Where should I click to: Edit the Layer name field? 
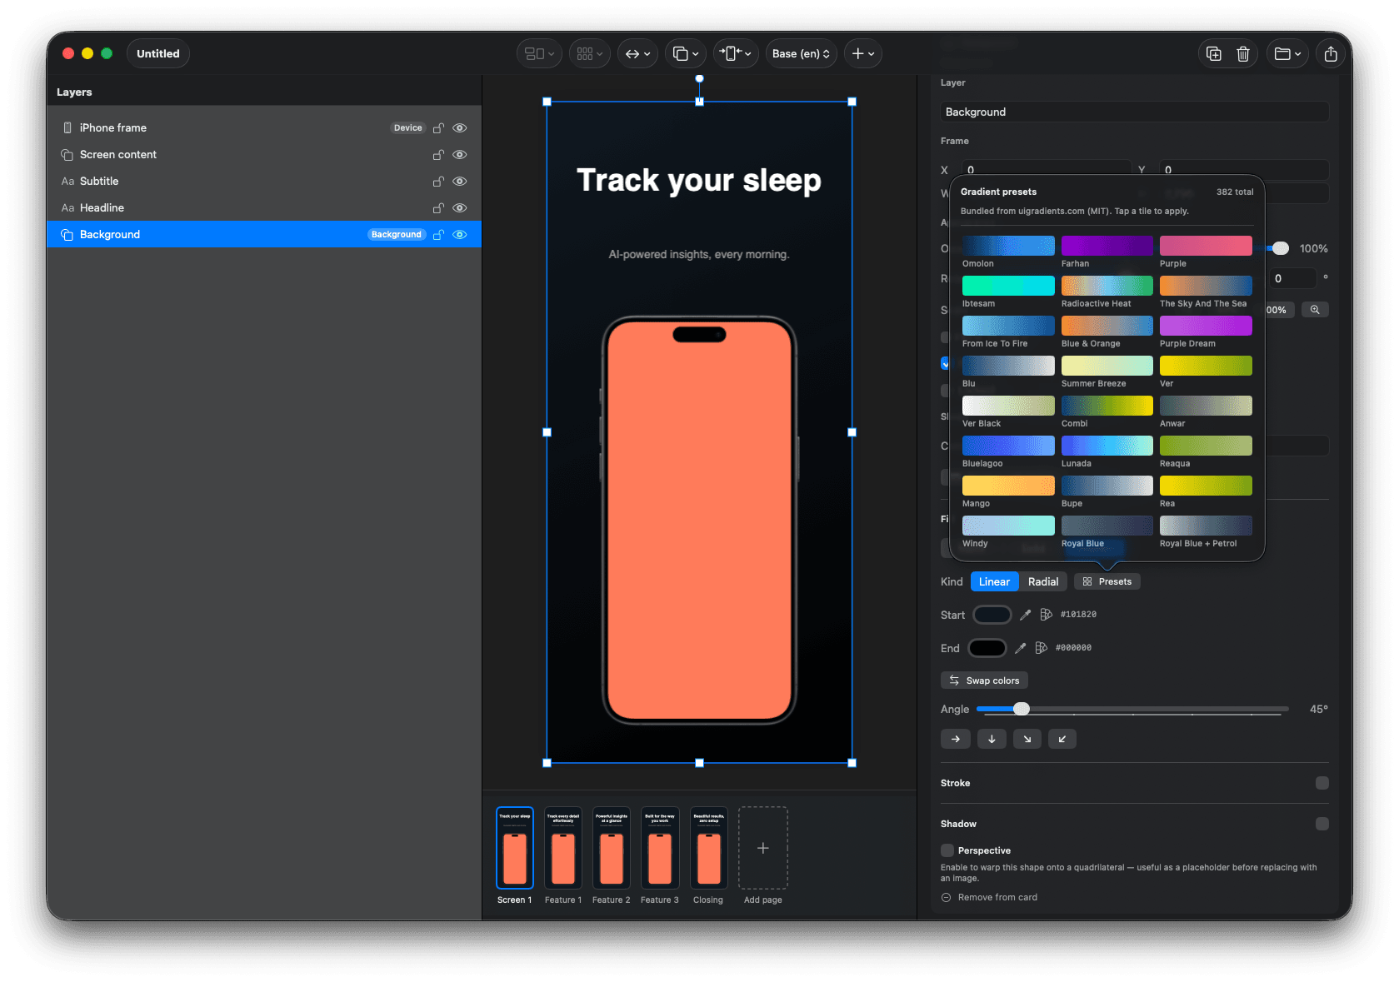point(1135,112)
